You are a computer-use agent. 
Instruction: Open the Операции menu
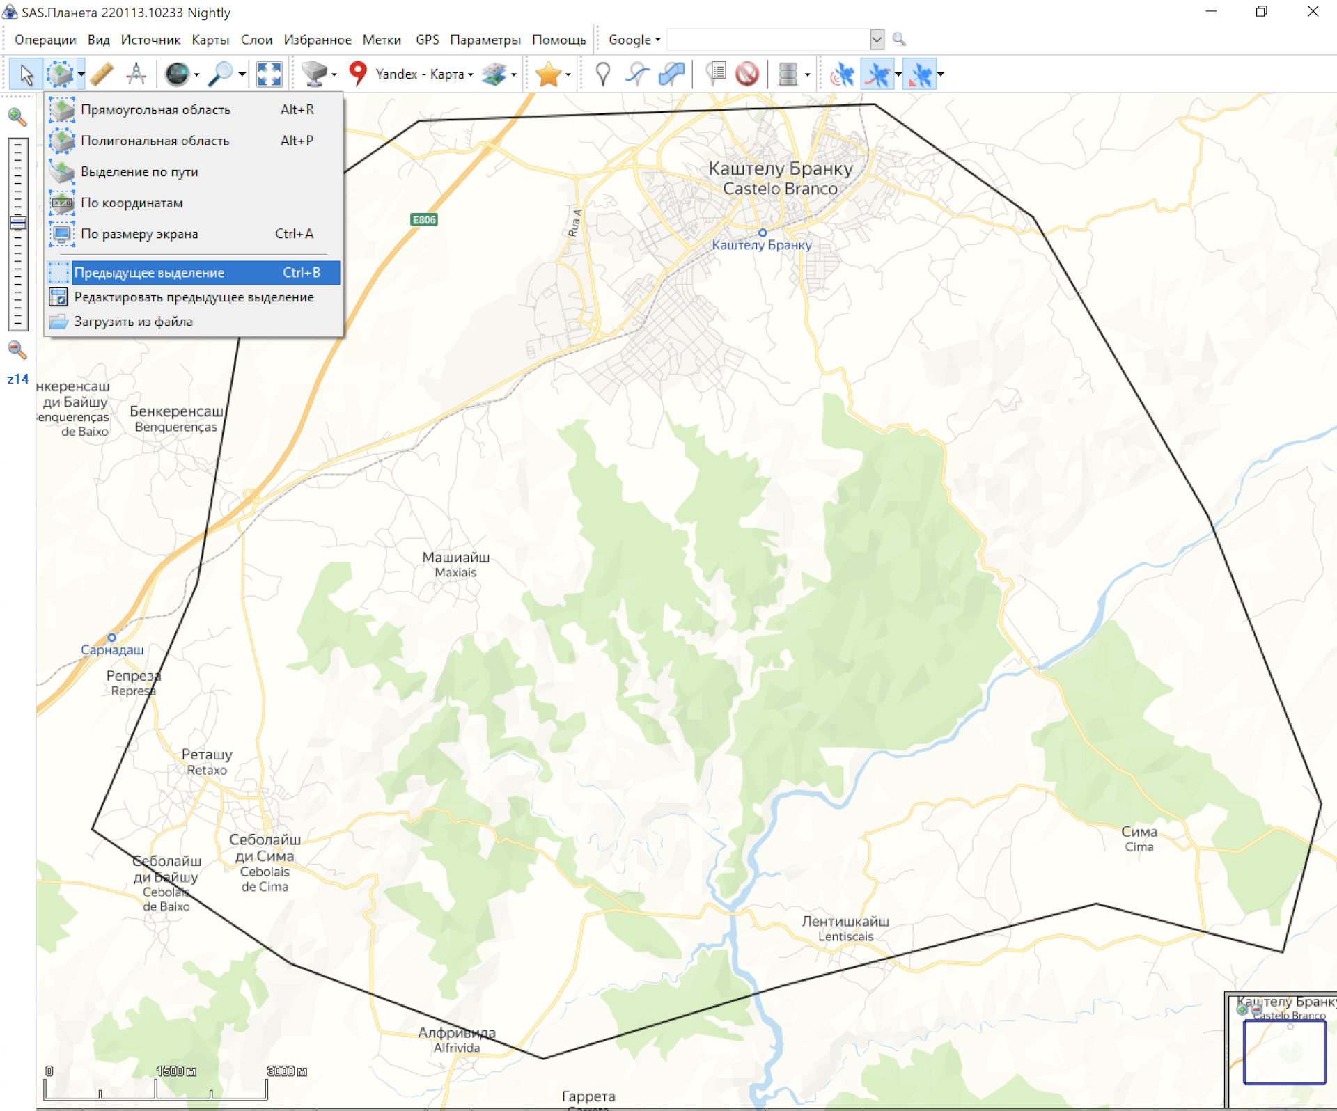pos(45,40)
